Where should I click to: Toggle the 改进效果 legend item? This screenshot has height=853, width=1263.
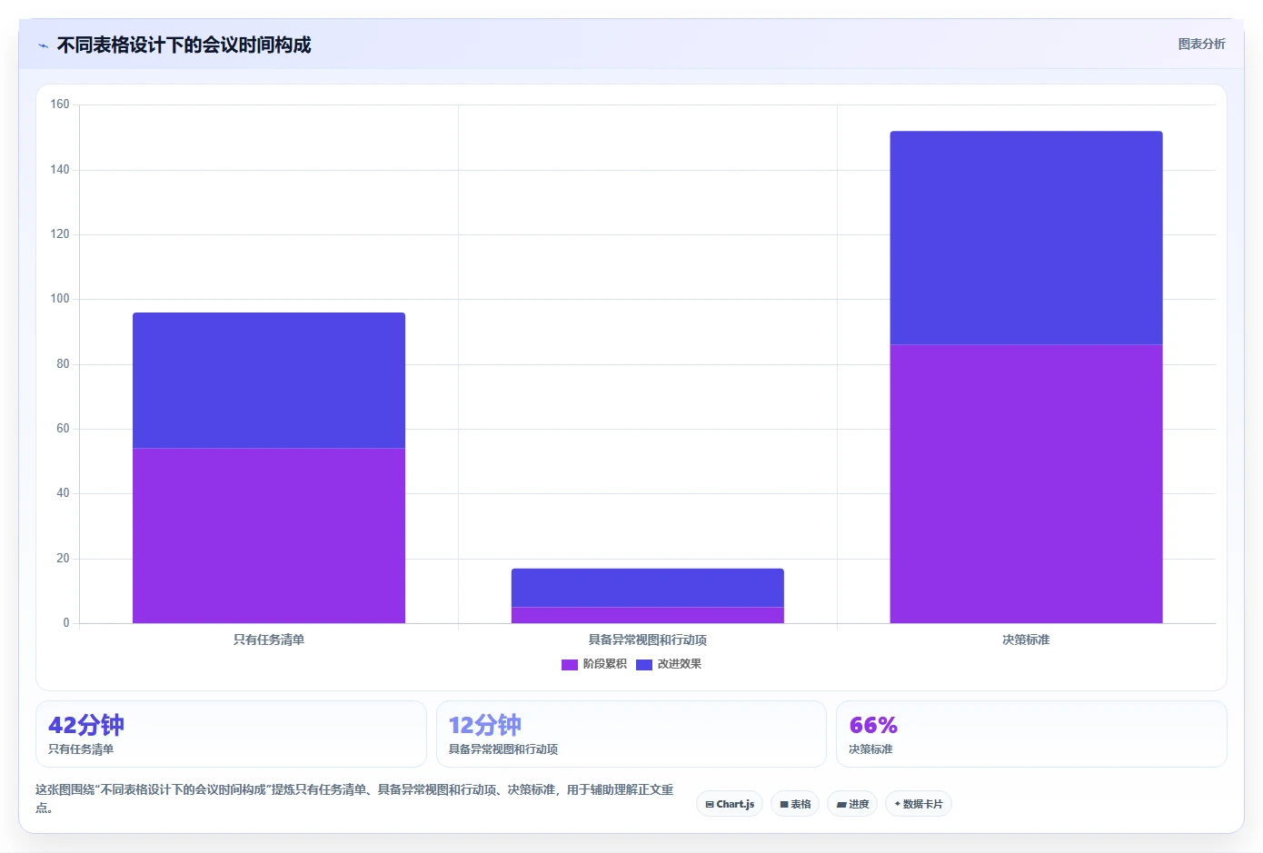coord(669,664)
